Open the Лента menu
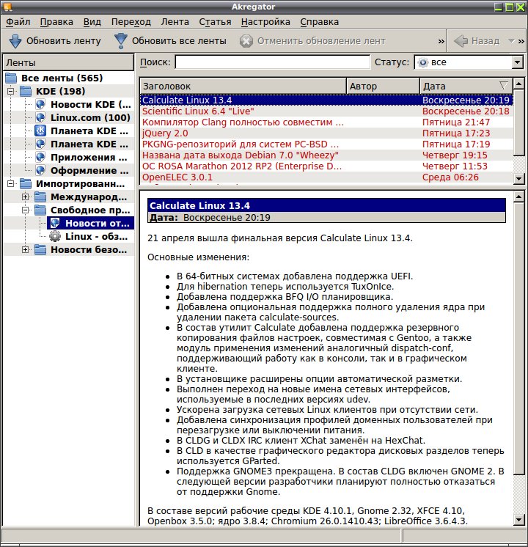Viewport: 528px width, 547px height. (175, 21)
